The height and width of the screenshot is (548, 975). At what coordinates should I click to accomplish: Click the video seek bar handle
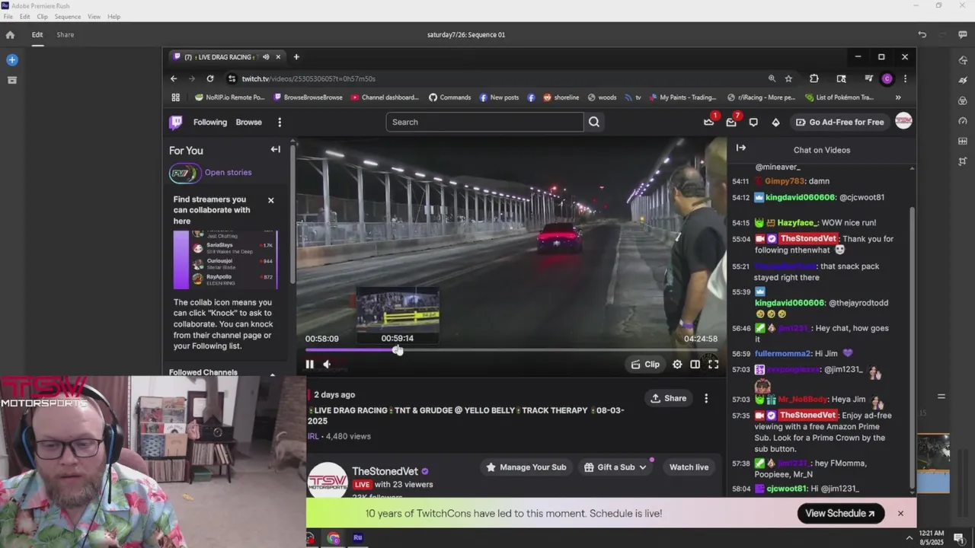[x=397, y=350]
